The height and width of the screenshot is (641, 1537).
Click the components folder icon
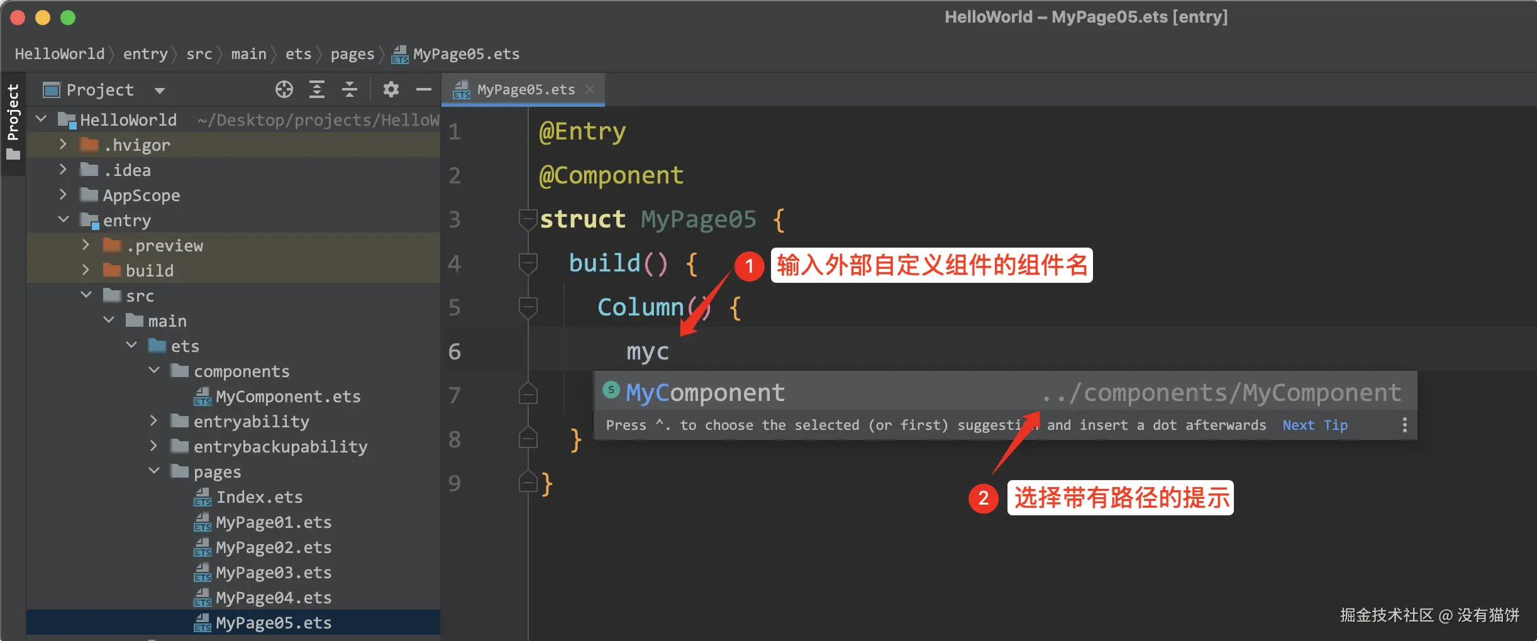click(180, 371)
